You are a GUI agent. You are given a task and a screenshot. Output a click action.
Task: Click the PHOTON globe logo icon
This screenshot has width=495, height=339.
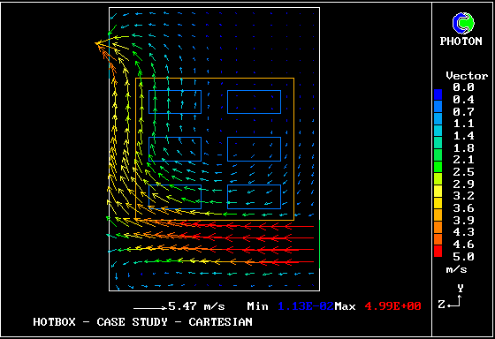(463, 23)
